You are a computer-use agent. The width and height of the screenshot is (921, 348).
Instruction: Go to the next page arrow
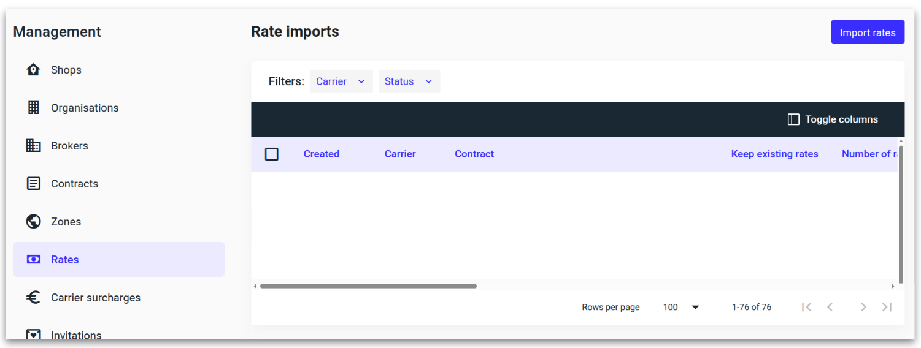(863, 307)
